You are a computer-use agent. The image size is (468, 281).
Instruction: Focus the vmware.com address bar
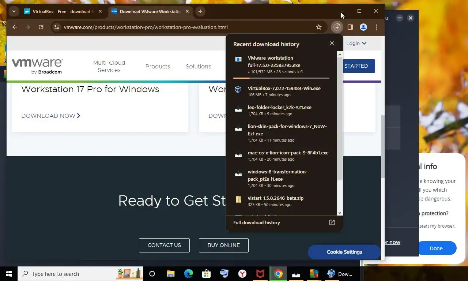[x=146, y=27]
